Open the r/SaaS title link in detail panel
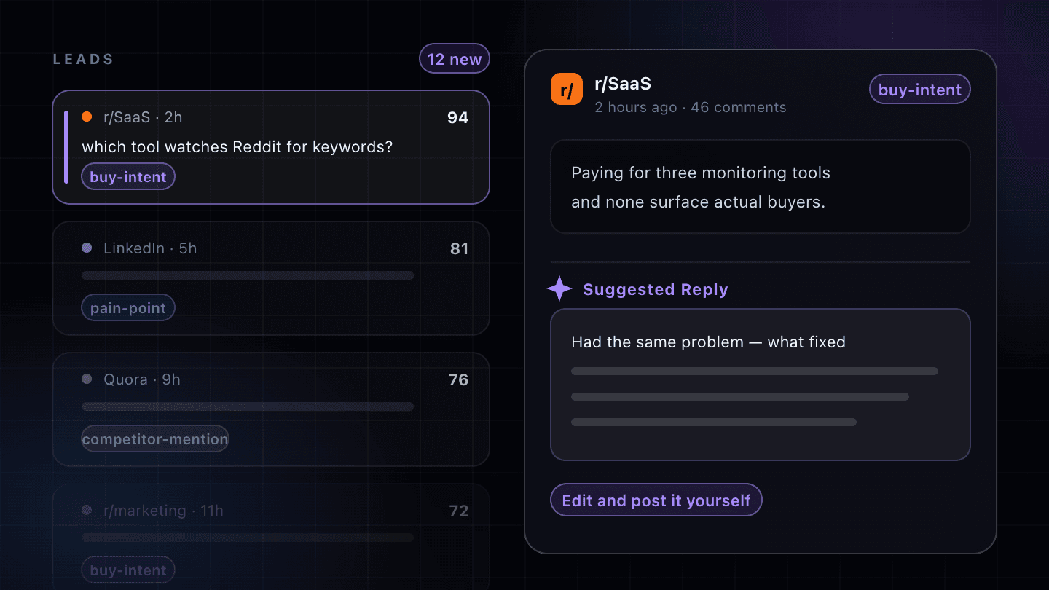This screenshot has width=1049, height=590. [x=623, y=84]
